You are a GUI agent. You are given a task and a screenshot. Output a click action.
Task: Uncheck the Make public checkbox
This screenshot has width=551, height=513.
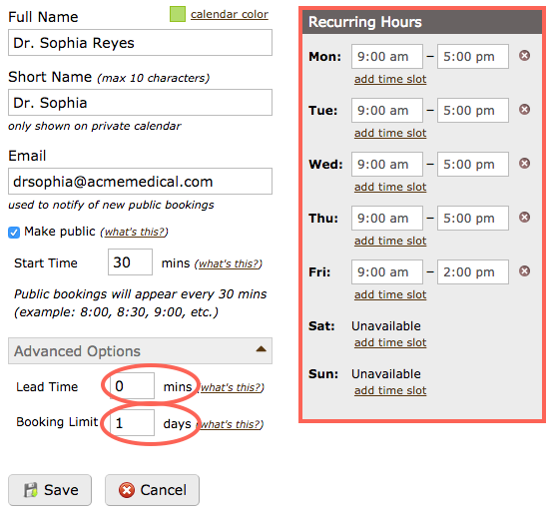tap(14, 233)
